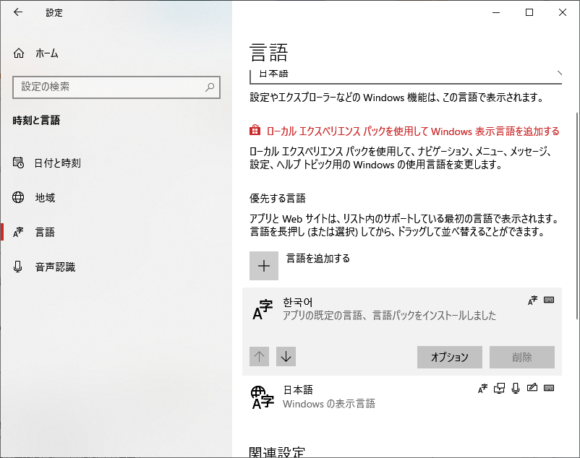Open 地域 globe icon
Viewport: 580px width, 458px height.
tap(18, 197)
